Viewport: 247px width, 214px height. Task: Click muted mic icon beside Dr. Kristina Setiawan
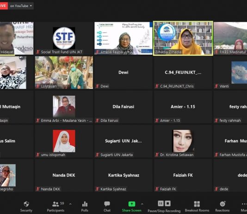point(157,155)
